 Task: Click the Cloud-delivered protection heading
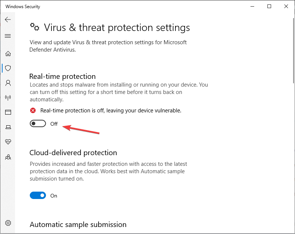73,153
